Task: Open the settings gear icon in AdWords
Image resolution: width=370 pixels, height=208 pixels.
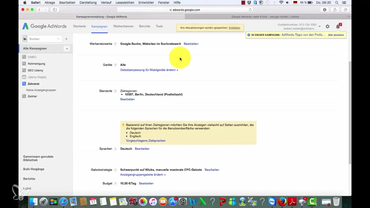Action: coord(328,27)
